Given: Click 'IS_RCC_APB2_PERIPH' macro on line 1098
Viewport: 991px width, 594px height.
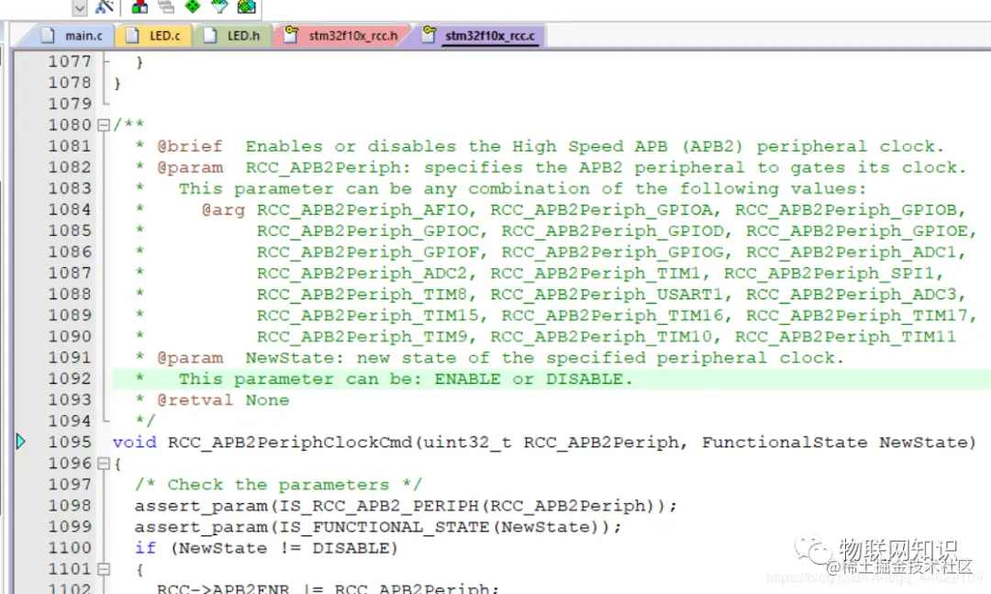Looking at the screenshot, I should pos(379,506).
